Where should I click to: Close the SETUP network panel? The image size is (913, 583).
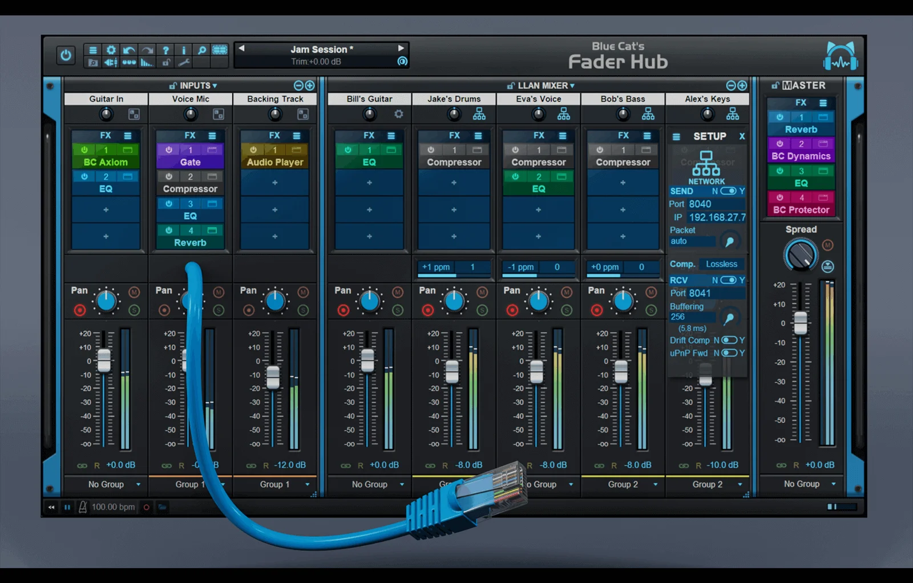click(742, 136)
